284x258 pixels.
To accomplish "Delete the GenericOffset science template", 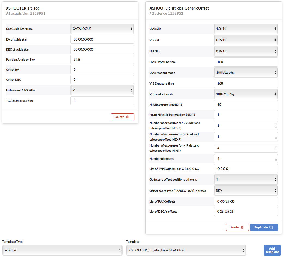I will click(237, 227).
